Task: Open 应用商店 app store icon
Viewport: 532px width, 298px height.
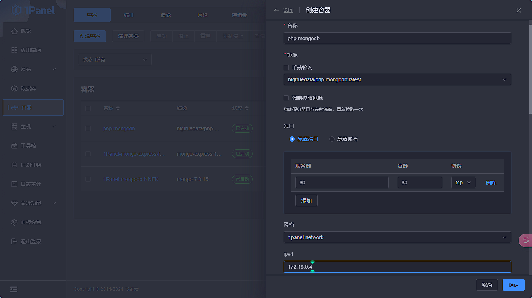Action: (x=14, y=50)
